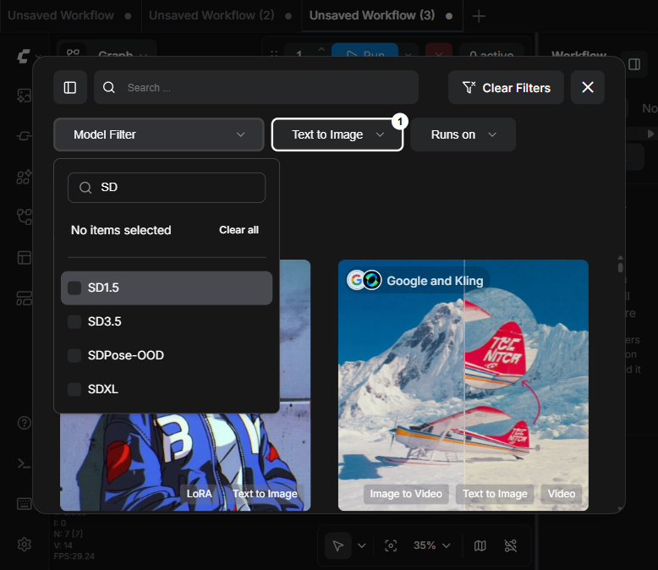Switch to the Unsaved Workflow (2) tab
The height and width of the screenshot is (570, 658).
221,15
